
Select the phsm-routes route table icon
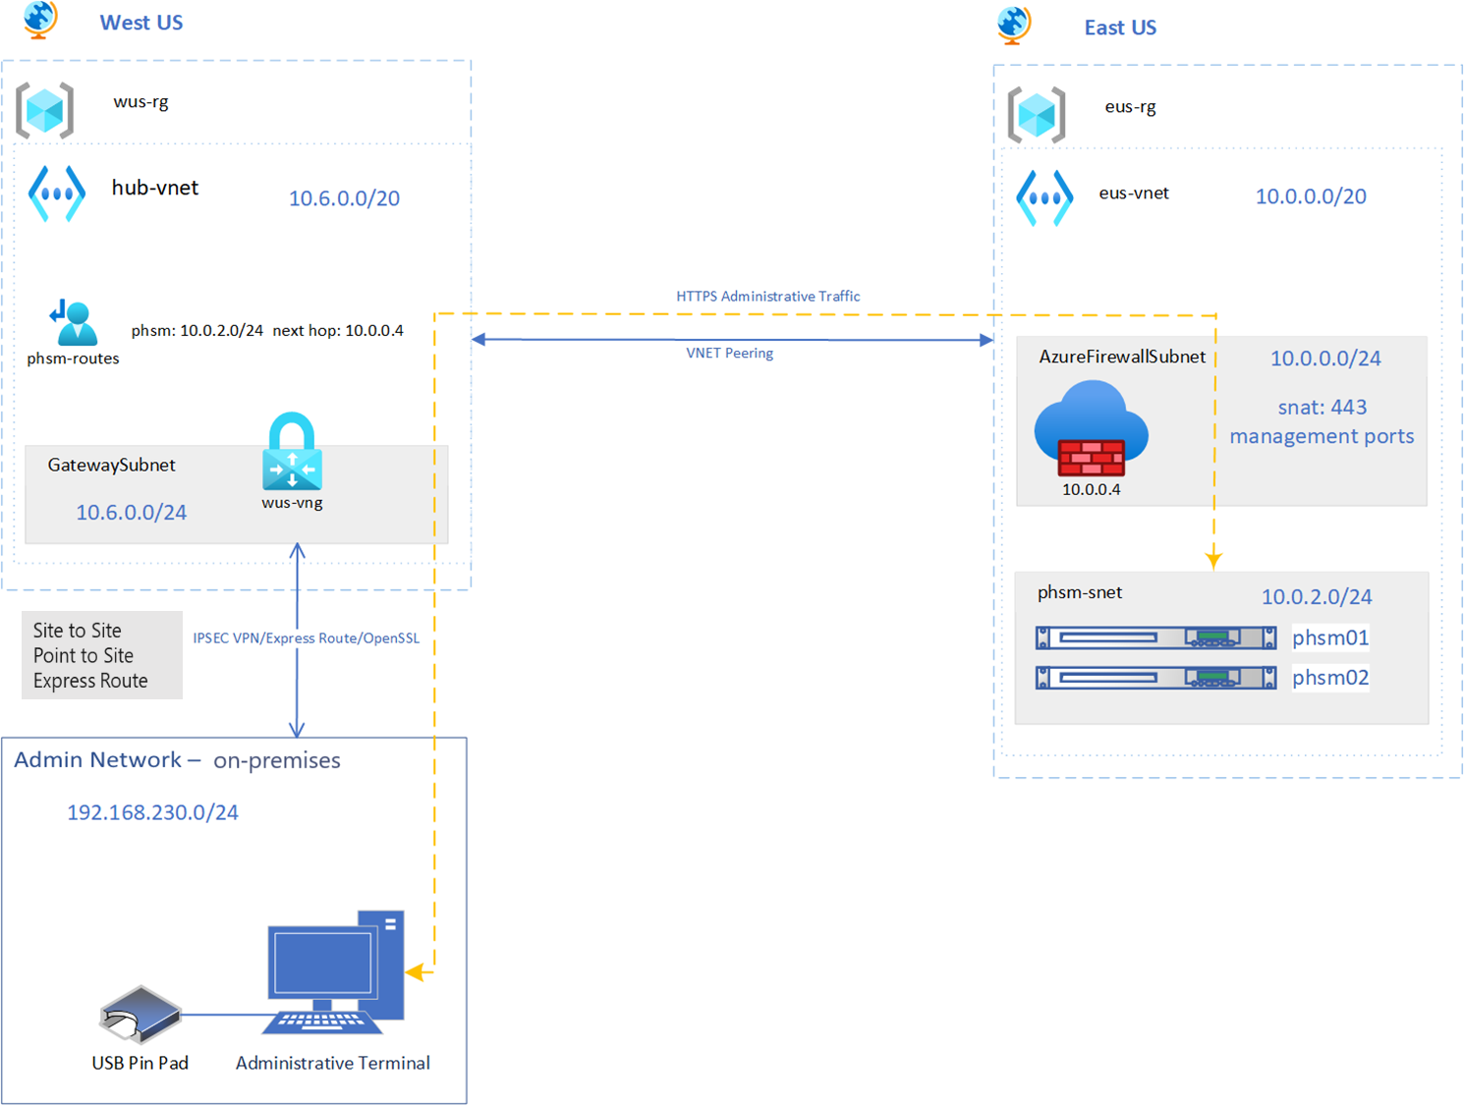73,323
